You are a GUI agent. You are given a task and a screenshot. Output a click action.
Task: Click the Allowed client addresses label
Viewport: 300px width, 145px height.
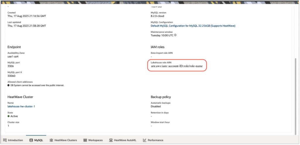pyautogui.click(x=20, y=82)
